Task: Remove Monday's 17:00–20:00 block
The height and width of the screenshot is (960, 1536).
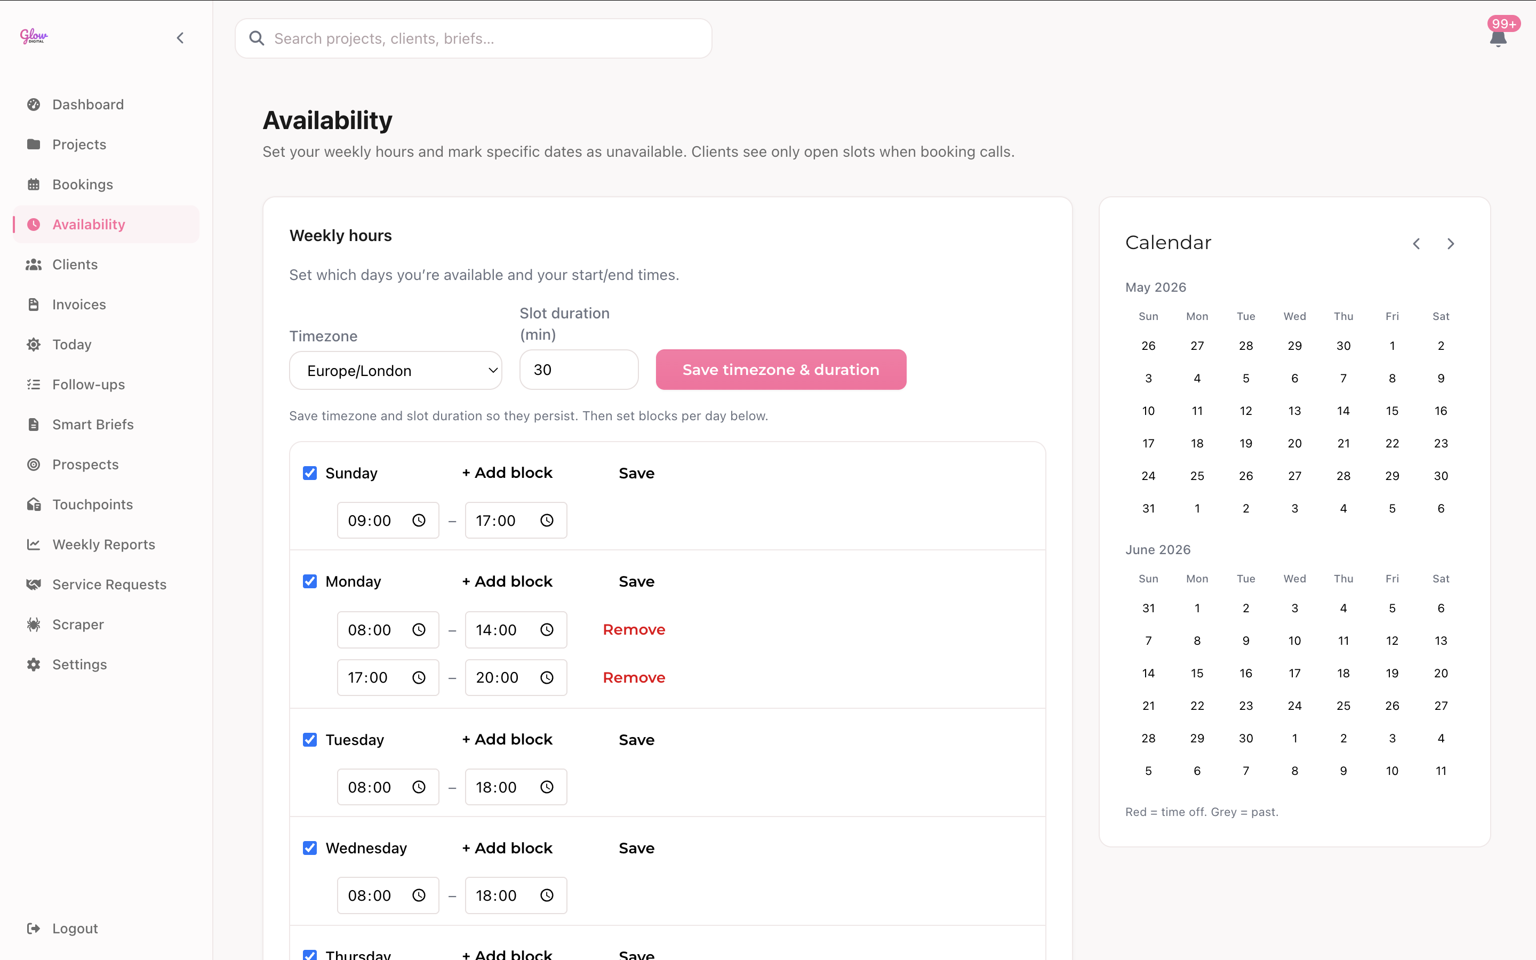Action: coord(634,677)
